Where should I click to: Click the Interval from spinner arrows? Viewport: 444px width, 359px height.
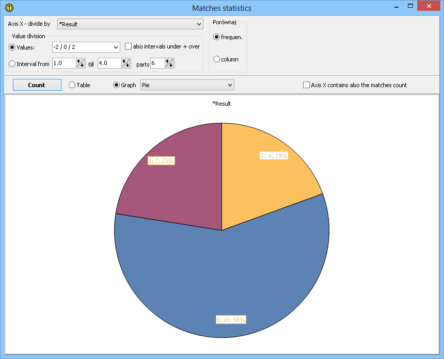click(81, 63)
